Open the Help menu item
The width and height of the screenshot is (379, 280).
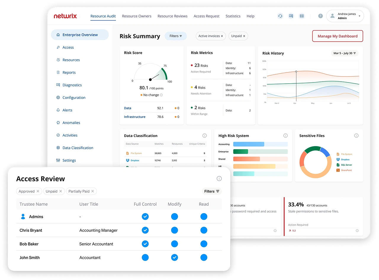[250, 16]
